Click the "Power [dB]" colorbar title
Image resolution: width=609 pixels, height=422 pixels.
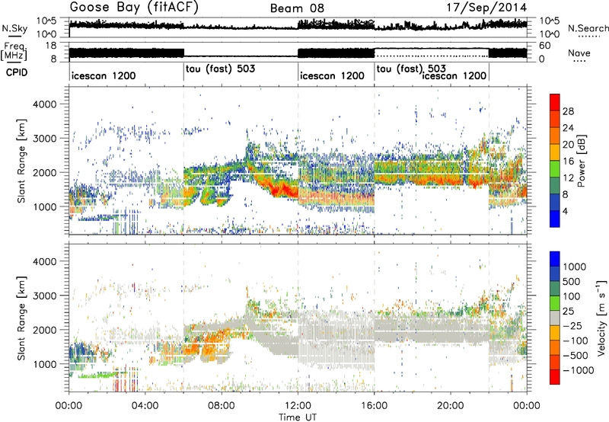[582, 161]
